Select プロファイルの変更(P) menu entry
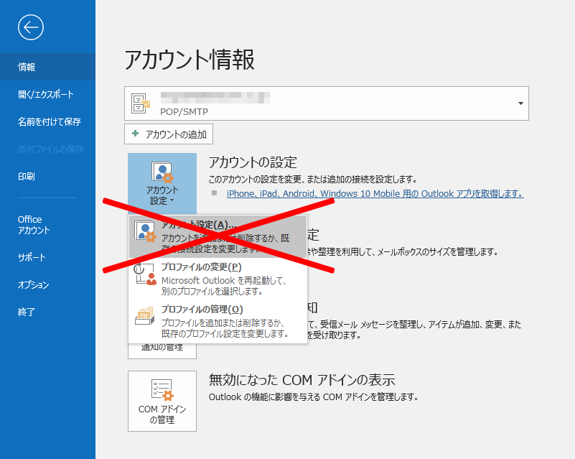Viewport: 575px width, 459px height. pyautogui.click(x=218, y=279)
